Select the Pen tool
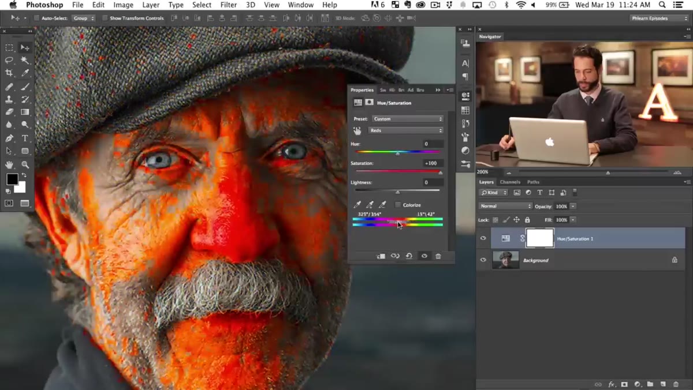Screen dimensions: 693x390 (9, 138)
